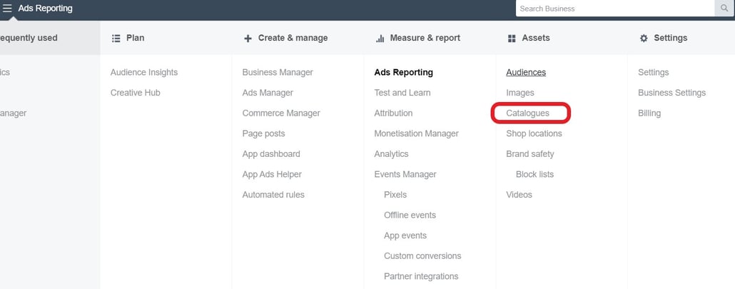Click the Ads Reporting title in header
Screen dimensions: 735x289
coord(46,9)
